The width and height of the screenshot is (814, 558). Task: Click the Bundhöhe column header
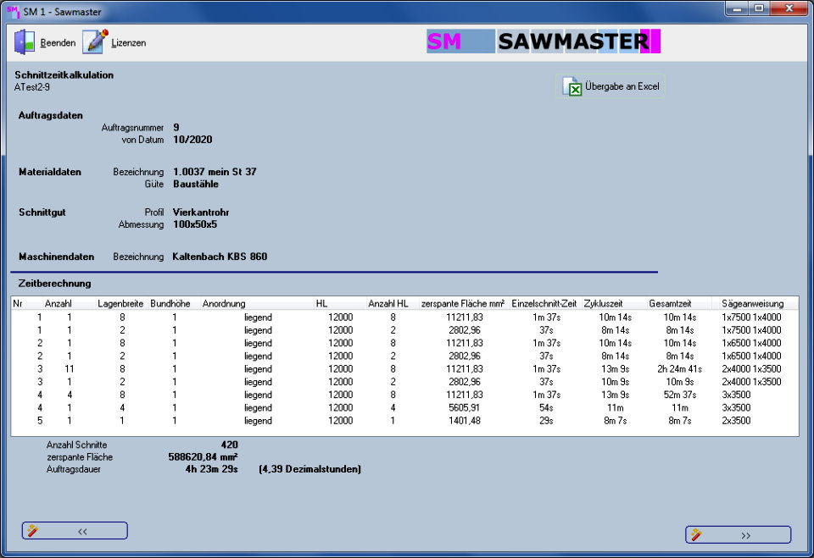pyautogui.click(x=170, y=303)
